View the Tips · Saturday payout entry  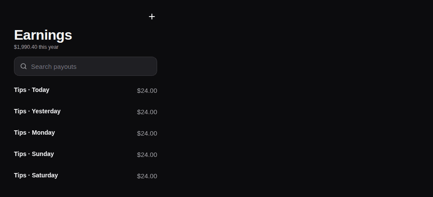(85, 176)
